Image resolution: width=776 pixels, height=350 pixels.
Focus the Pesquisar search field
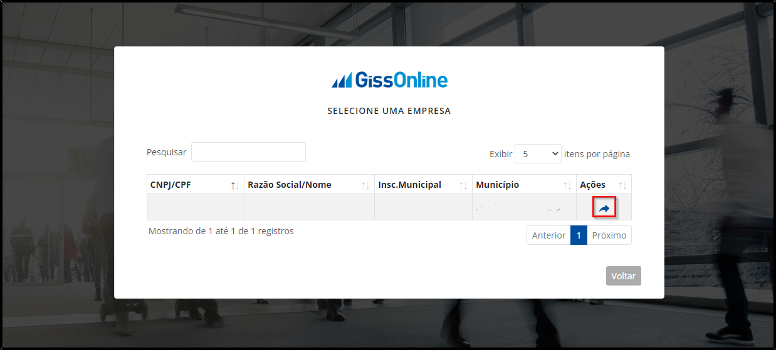pos(248,152)
